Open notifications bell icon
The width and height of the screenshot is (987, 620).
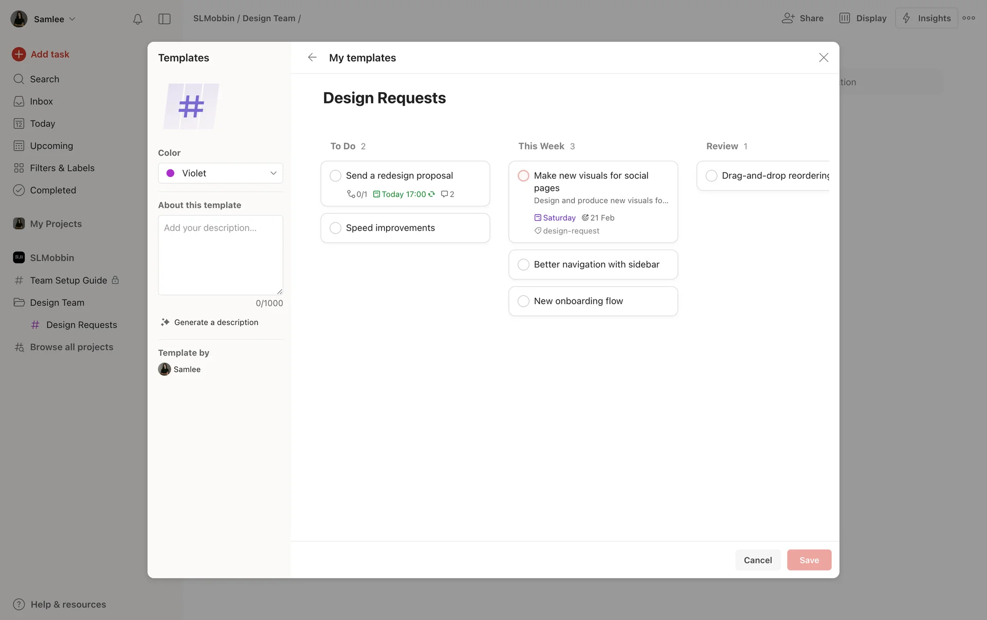pyautogui.click(x=137, y=19)
